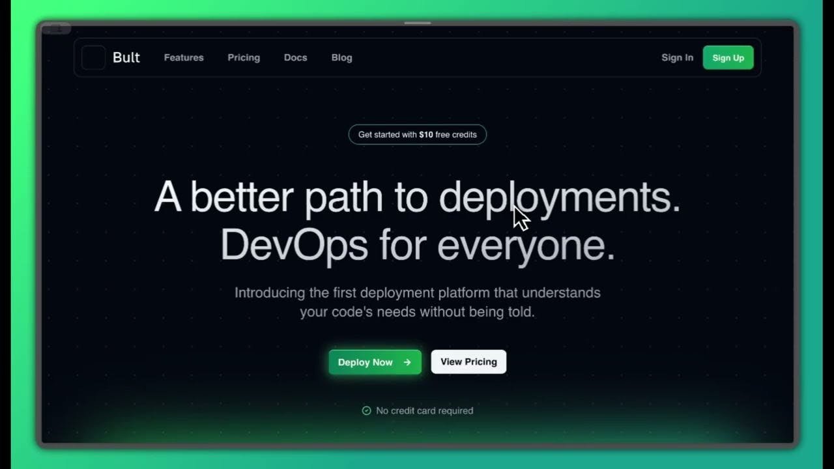Click the arrow icon inside Deploy Now
Image resolution: width=834 pixels, height=469 pixels.
[407, 362]
